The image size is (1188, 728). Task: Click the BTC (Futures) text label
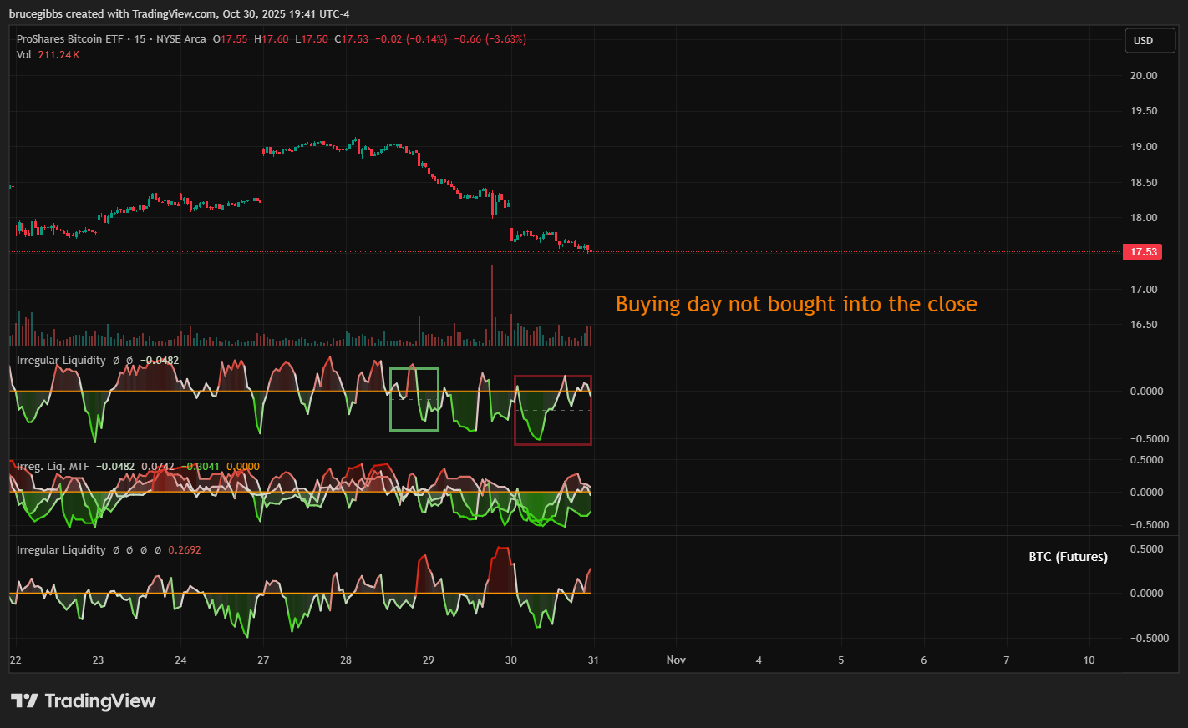(1068, 557)
